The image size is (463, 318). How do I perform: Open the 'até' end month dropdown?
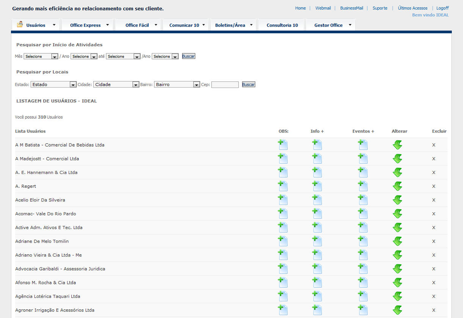pos(123,56)
